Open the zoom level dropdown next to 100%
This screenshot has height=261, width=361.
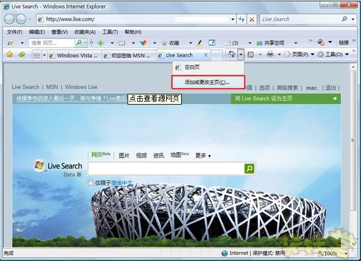(346, 253)
